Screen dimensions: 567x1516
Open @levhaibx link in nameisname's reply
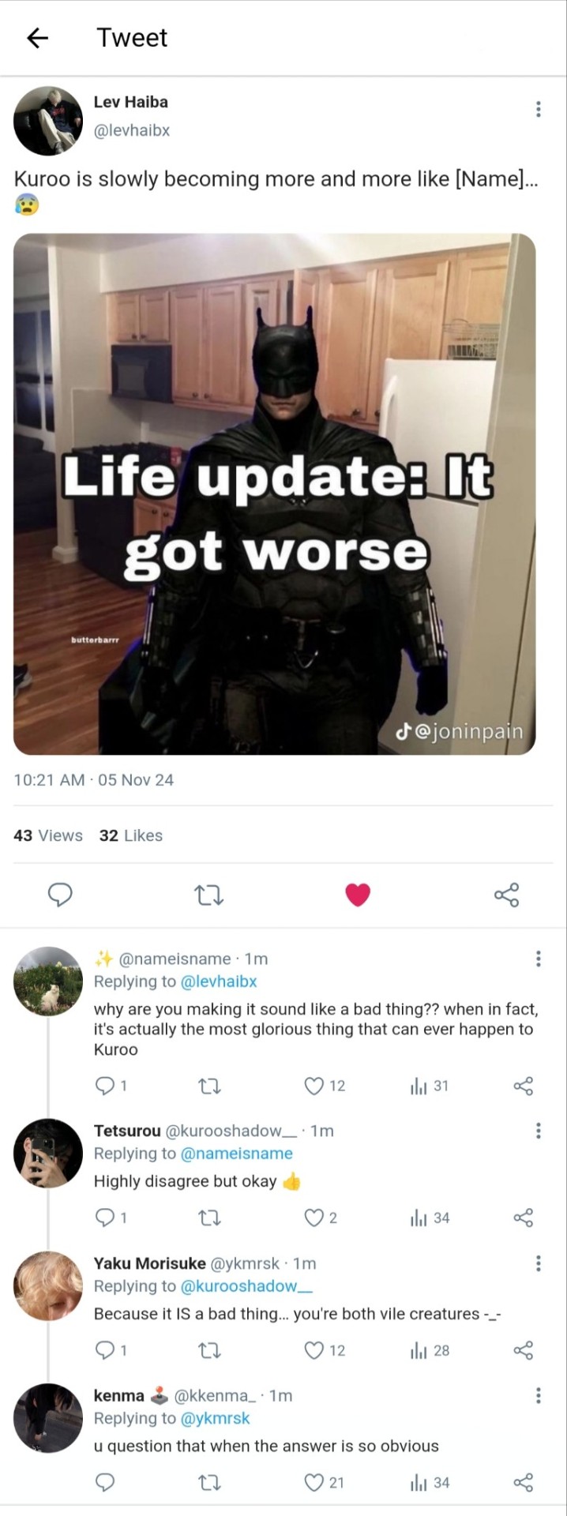click(219, 981)
